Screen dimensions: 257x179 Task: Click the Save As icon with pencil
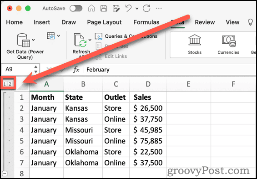pos(116,8)
